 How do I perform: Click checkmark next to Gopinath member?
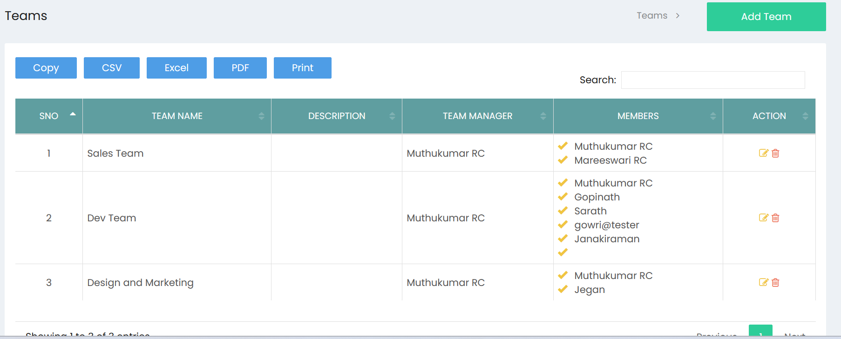coord(563,197)
